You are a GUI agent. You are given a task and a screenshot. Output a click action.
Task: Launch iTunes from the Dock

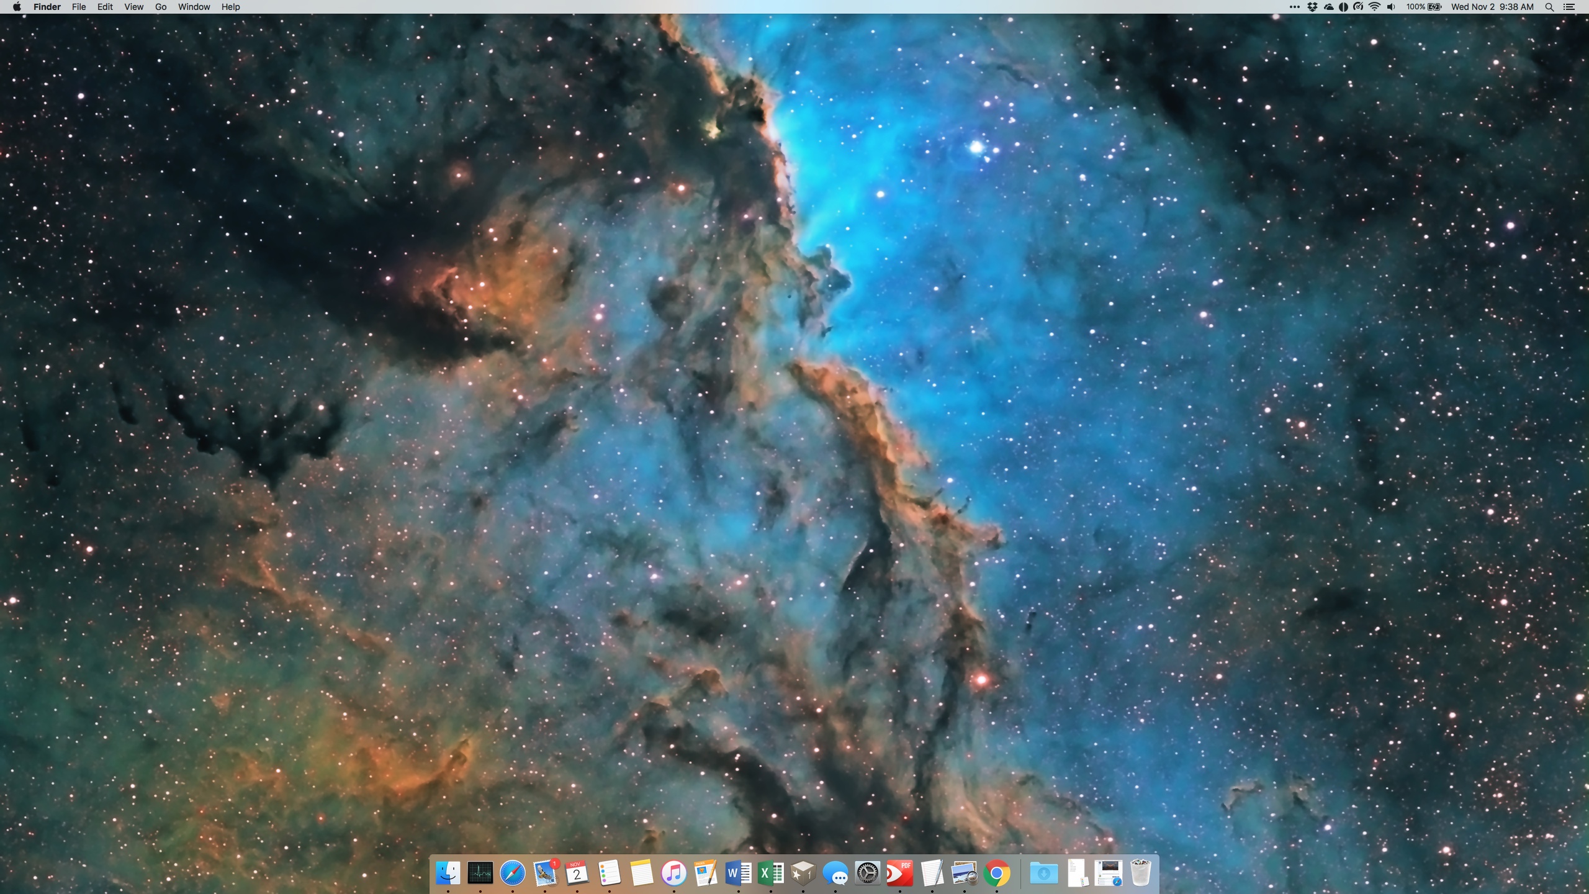(673, 874)
